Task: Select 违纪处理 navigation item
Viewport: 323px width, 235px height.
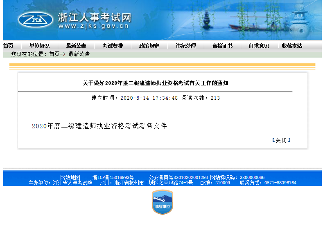Action: coord(186,46)
